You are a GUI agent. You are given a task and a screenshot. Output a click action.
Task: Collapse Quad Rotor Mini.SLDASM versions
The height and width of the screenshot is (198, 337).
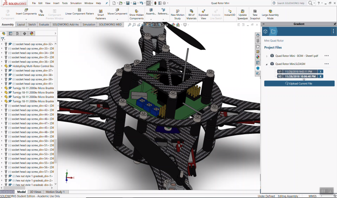pyautogui.click(x=267, y=64)
